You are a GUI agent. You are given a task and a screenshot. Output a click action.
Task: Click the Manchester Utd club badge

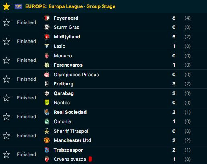47,140
